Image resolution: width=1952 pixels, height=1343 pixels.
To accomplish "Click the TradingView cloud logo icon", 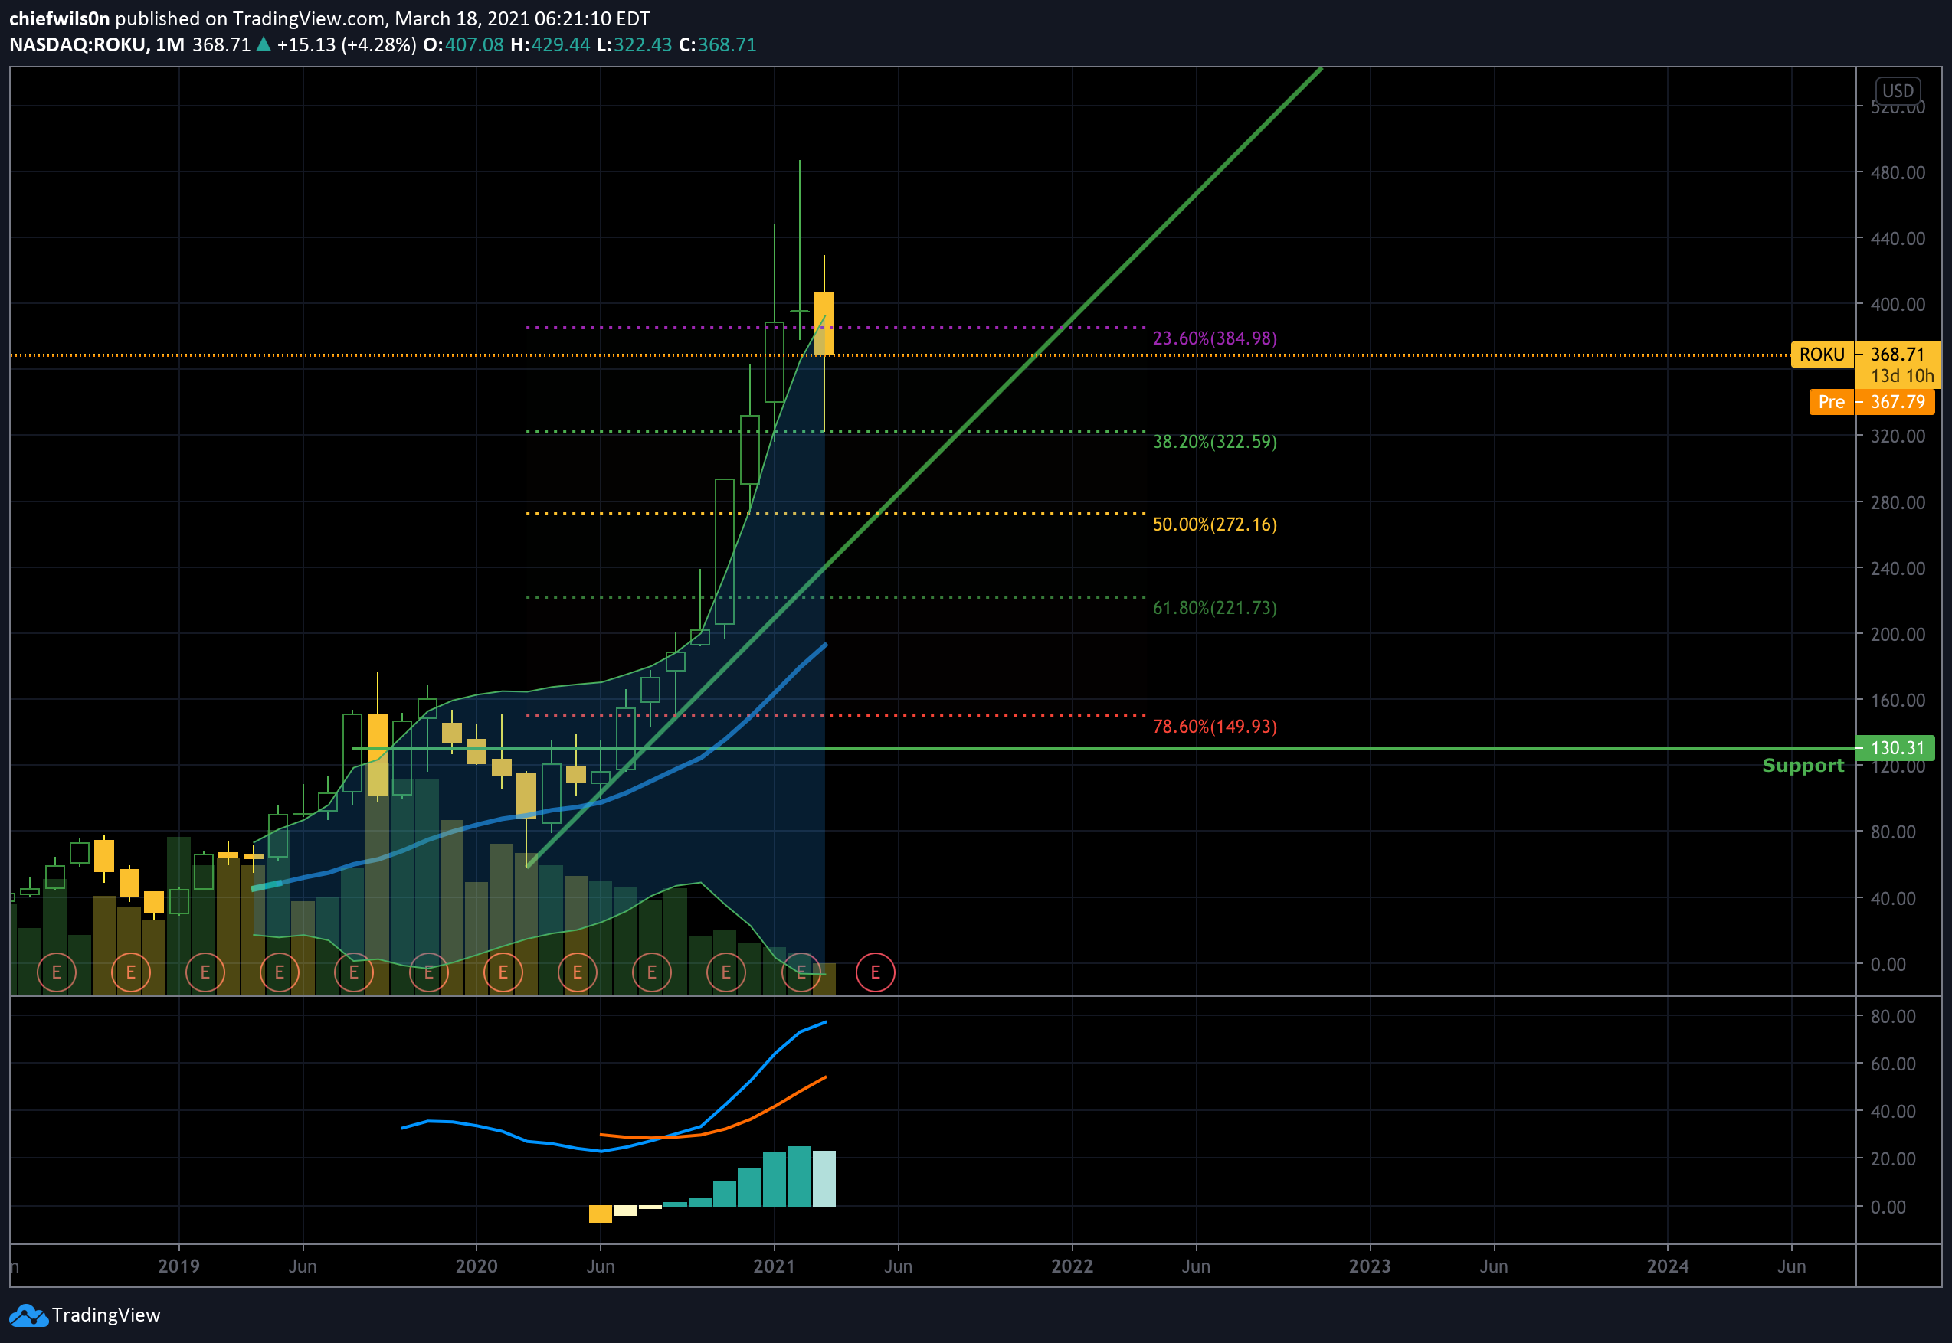I will [28, 1315].
